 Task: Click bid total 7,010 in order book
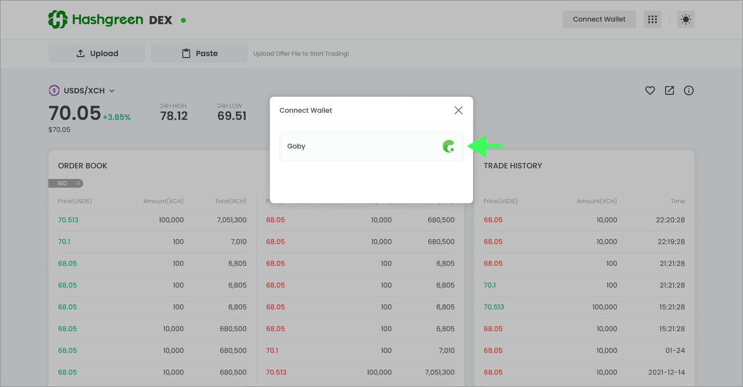tap(238, 241)
